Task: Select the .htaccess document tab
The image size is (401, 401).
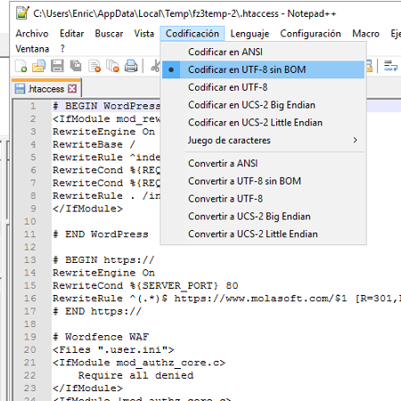Action: pyautogui.click(x=46, y=89)
